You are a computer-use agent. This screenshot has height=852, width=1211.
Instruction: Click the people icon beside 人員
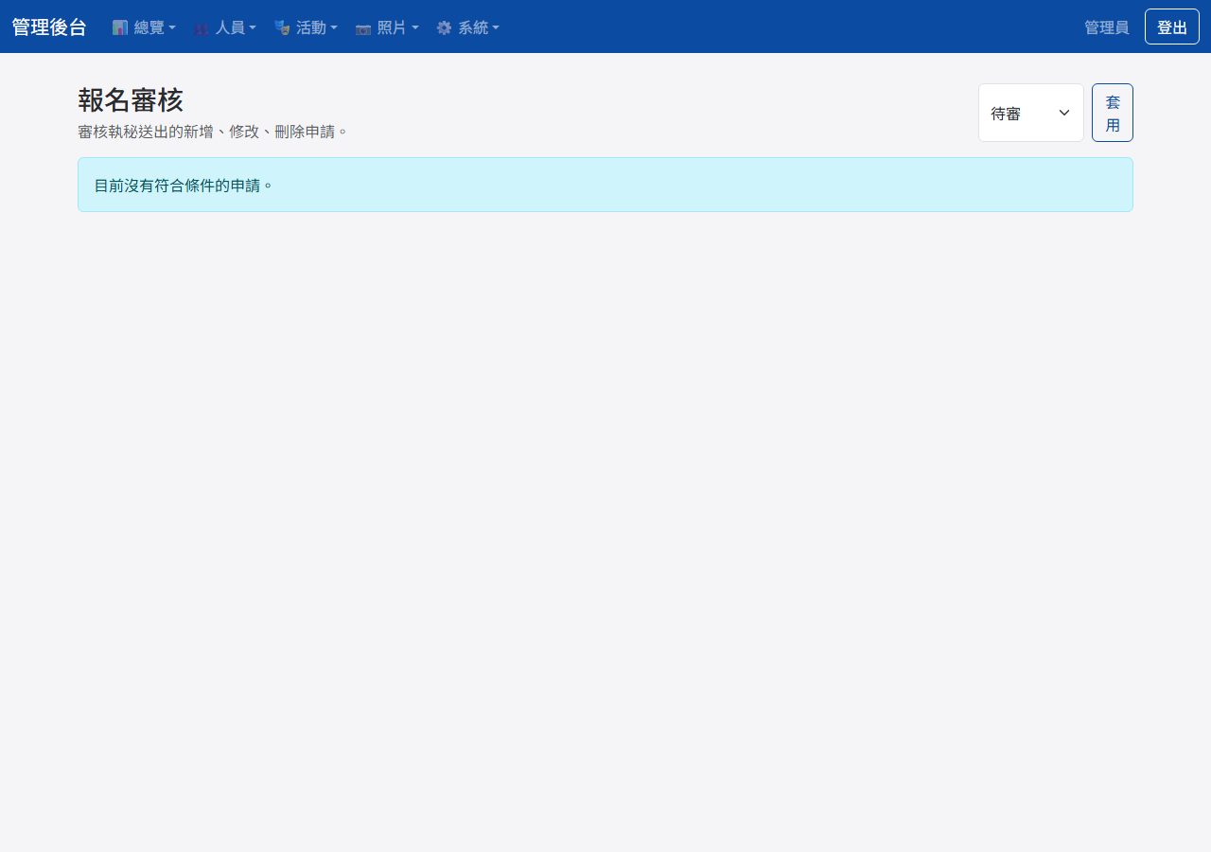click(x=202, y=28)
